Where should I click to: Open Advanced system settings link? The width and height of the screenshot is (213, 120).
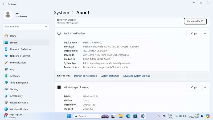(x=136, y=76)
